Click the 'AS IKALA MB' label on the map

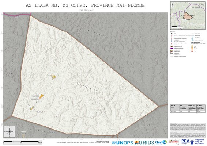pos(87,87)
